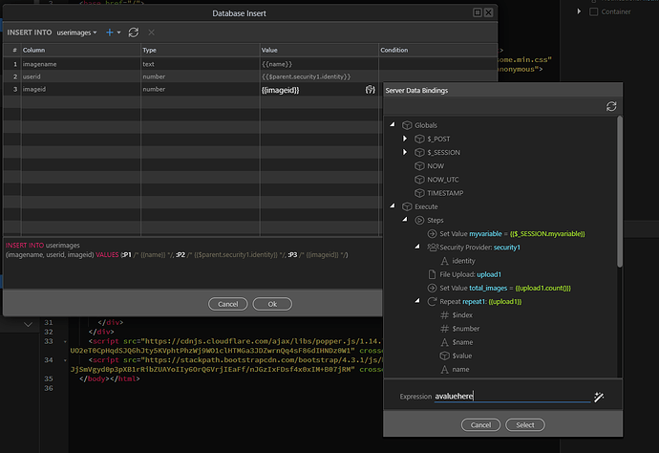Open the userimages table dropdown

(x=77, y=32)
